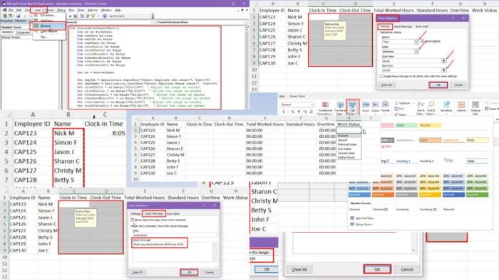Click the Neutral yellow cell style swatch
499x280 pixels.
430,125
